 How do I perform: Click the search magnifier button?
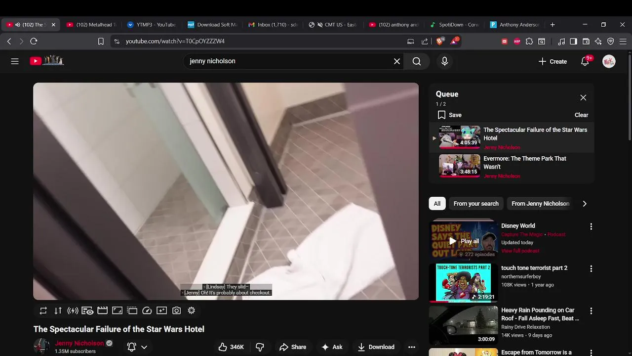point(417,61)
